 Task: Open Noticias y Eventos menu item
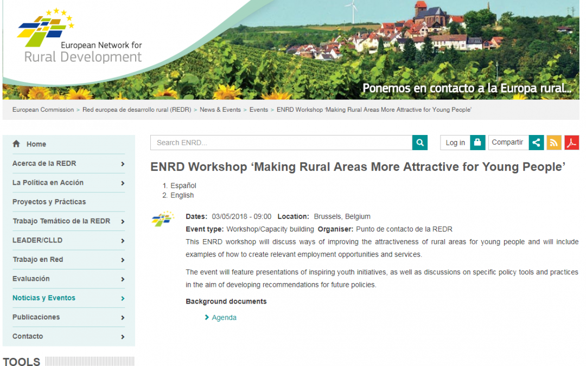[44, 298]
